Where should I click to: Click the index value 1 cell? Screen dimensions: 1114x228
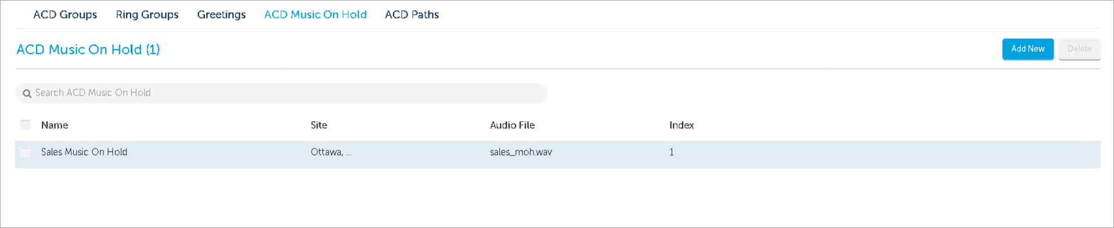672,152
